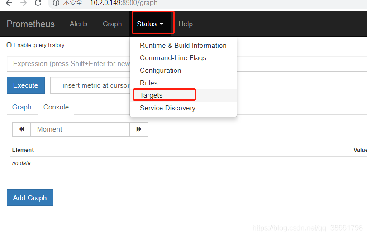The width and height of the screenshot is (367, 236).
Task: Open Service Discovery from the Status menu
Action: pos(183,108)
